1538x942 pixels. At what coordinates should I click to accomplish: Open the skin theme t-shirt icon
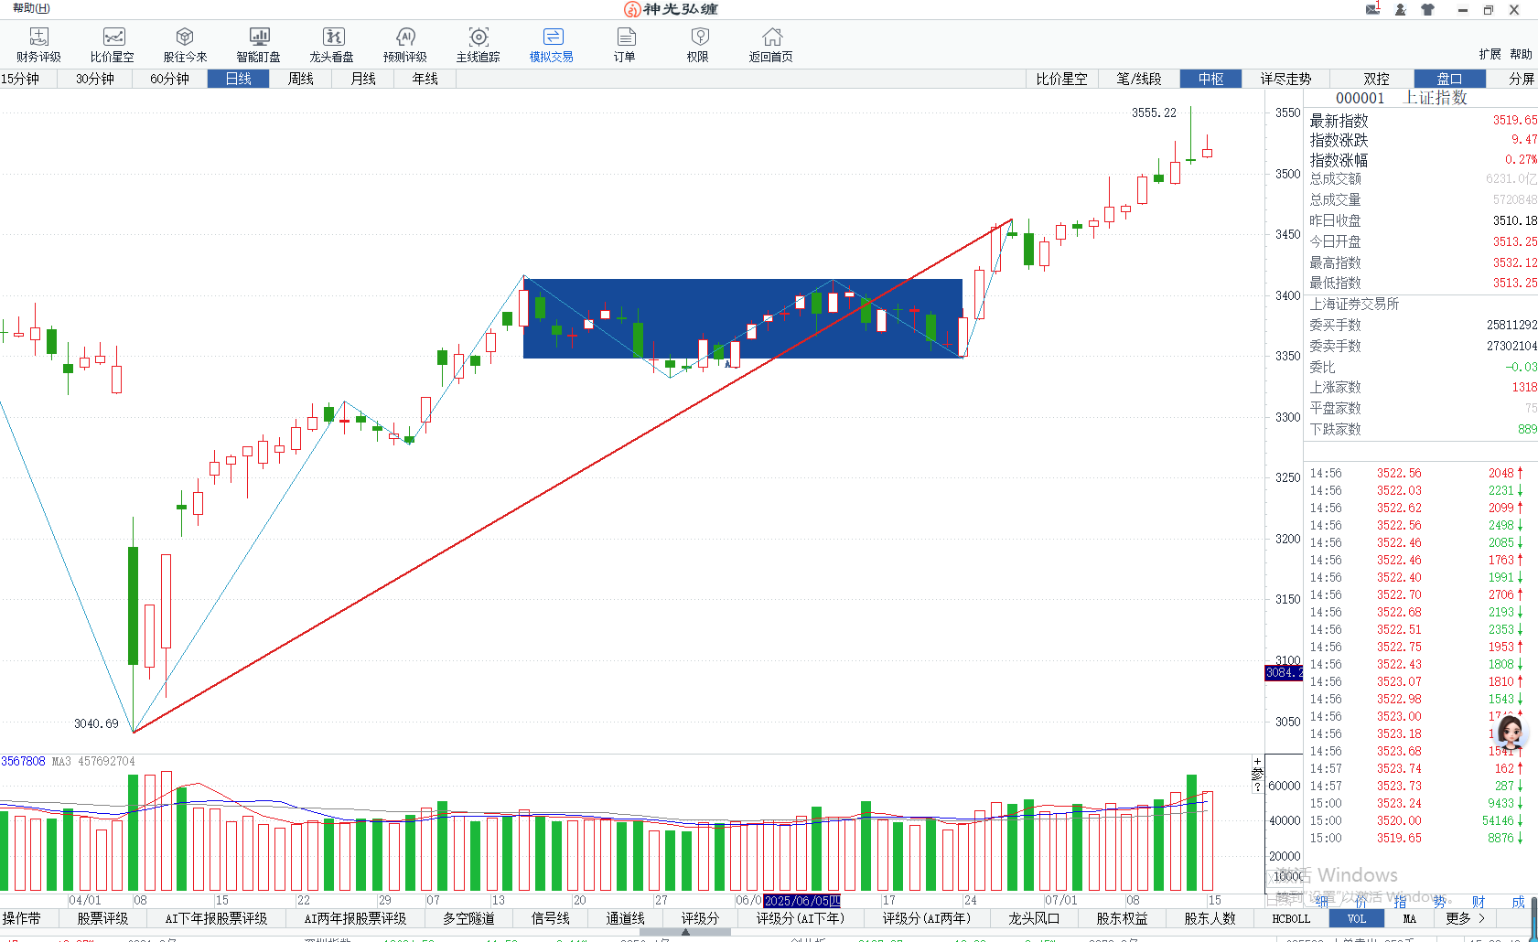(1427, 9)
